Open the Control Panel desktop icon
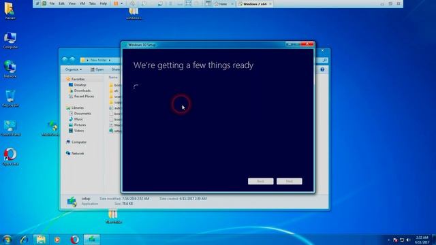The width and height of the screenshot is (436, 245). coord(11,128)
